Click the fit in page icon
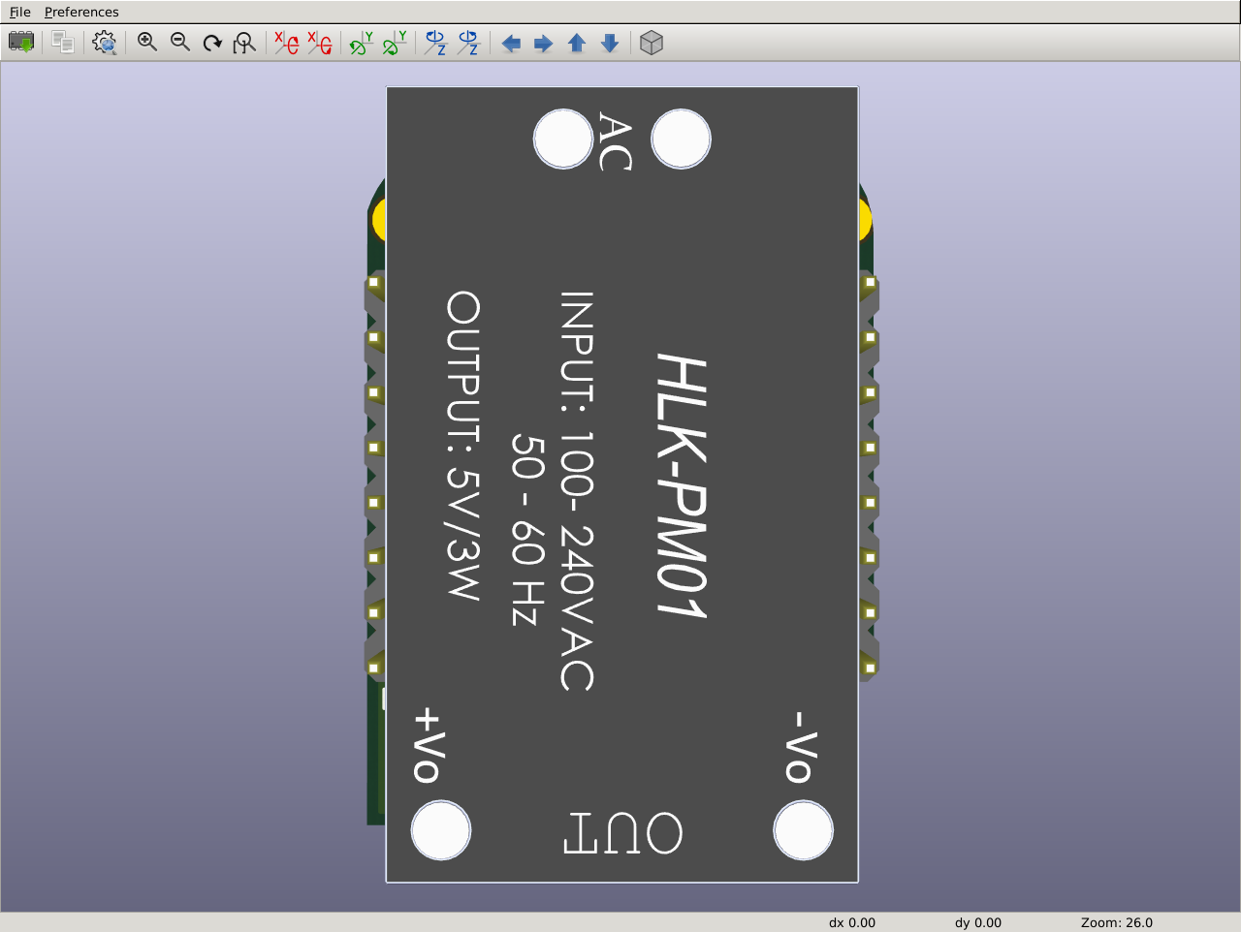 [x=245, y=43]
